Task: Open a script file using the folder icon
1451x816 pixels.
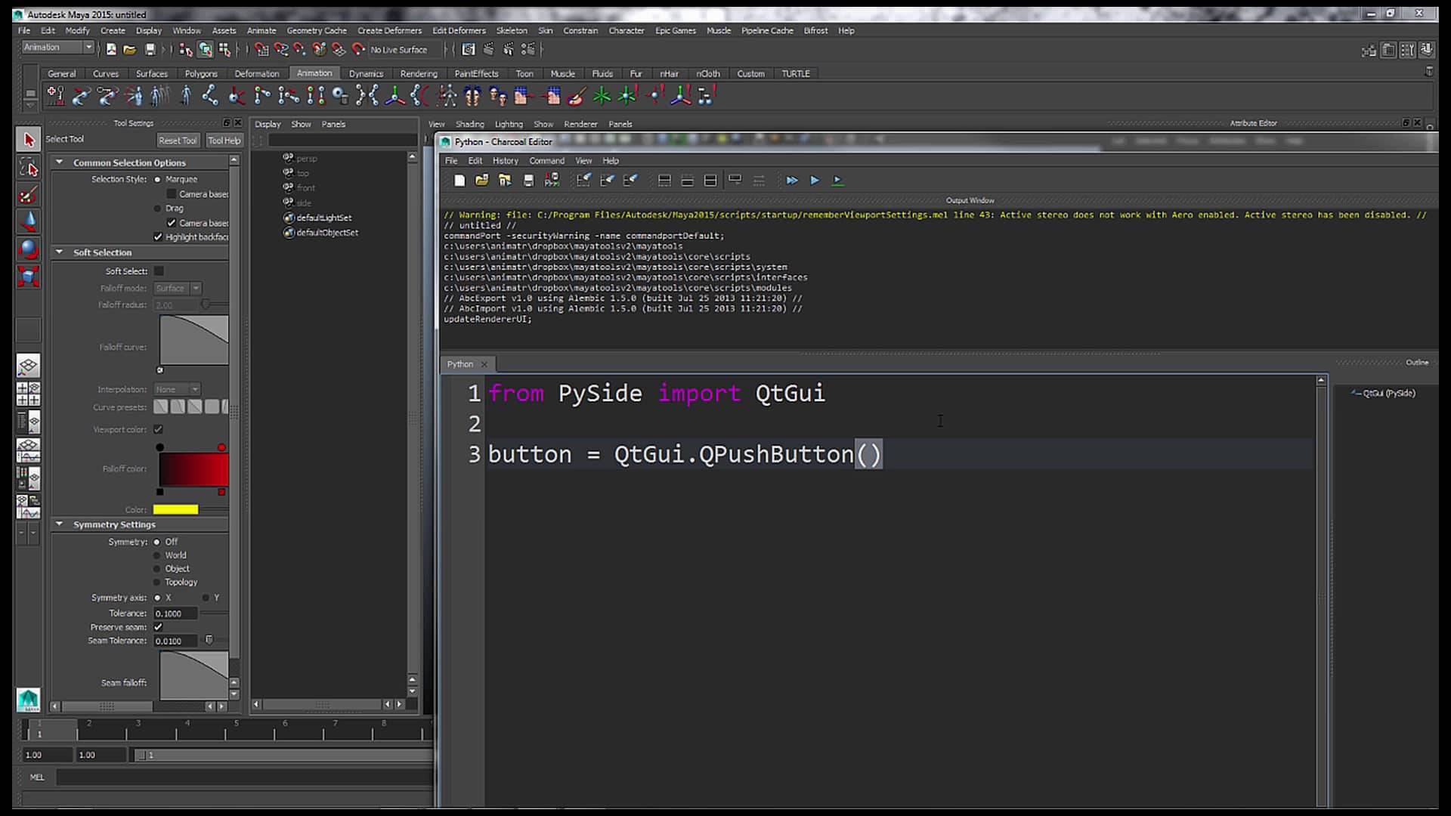Action: tap(481, 181)
